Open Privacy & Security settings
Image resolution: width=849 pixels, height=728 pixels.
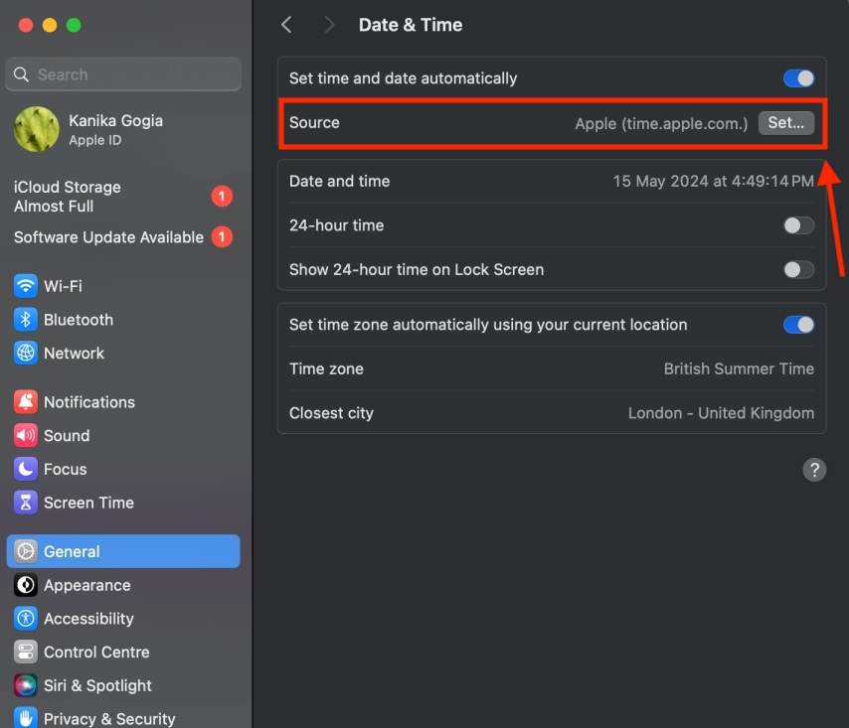pos(105,717)
